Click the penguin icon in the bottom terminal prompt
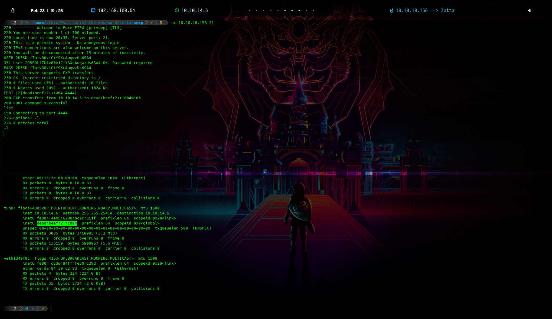Screen dimensions: 552x319 tap(15, 309)
